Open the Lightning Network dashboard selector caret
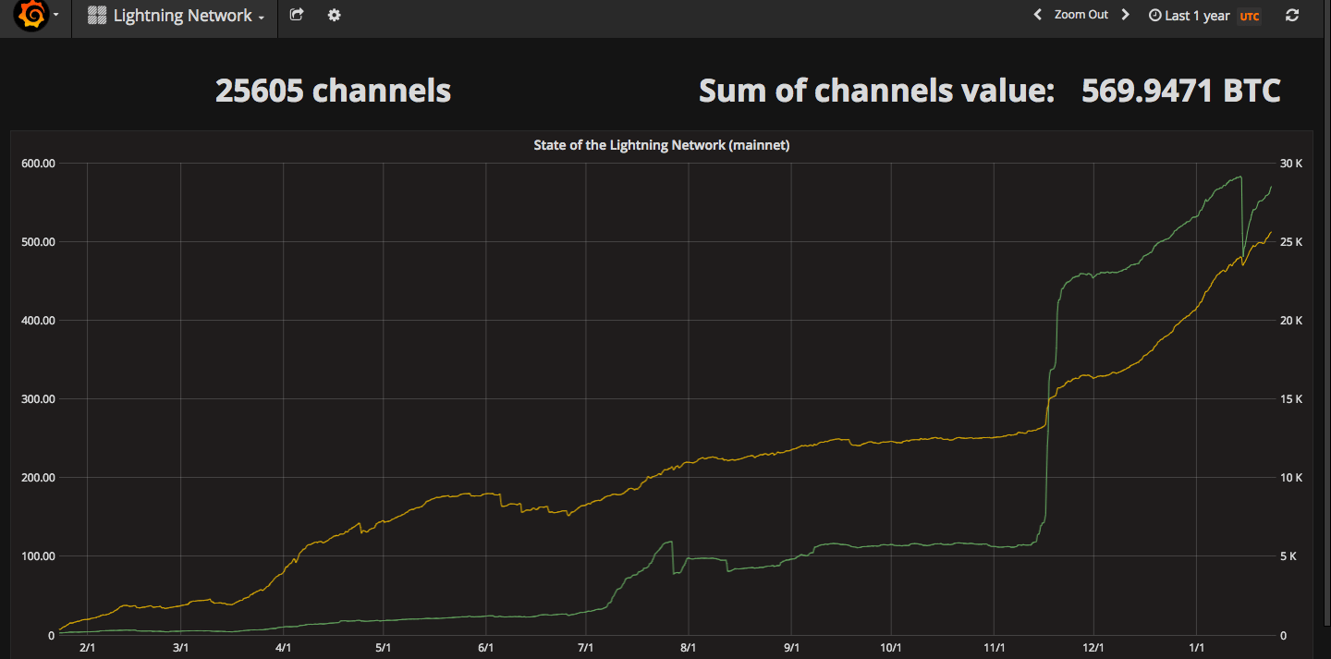Image resolution: width=1331 pixels, height=659 pixels. [x=260, y=18]
